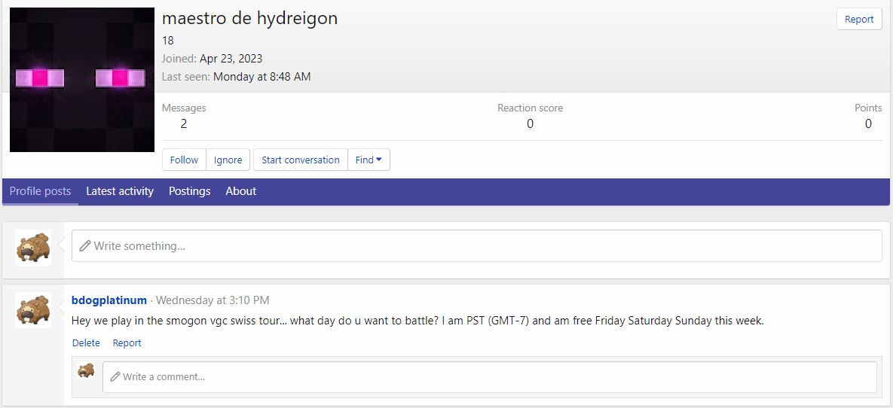
Task: Delete the bdogplatinum profile post
Action: coord(86,343)
